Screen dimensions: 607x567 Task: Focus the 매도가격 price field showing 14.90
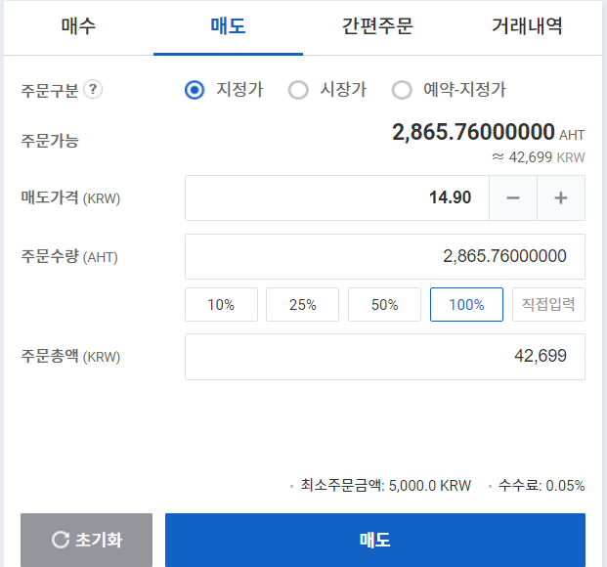(x=337, y=197)
